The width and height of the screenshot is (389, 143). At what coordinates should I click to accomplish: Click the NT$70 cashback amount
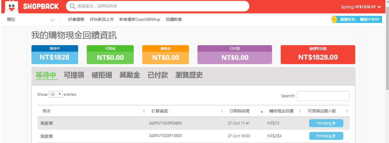click(273, 123)
